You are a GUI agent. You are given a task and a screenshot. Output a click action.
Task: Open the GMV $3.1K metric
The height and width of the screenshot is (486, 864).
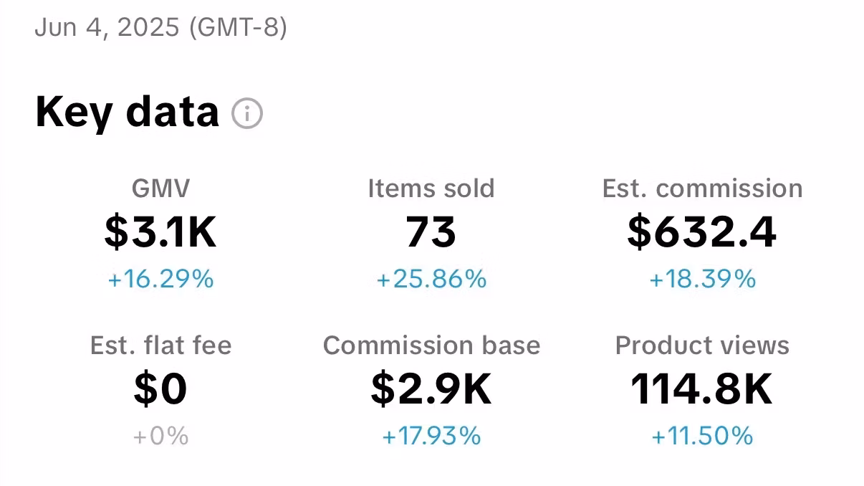pos(160,232)
